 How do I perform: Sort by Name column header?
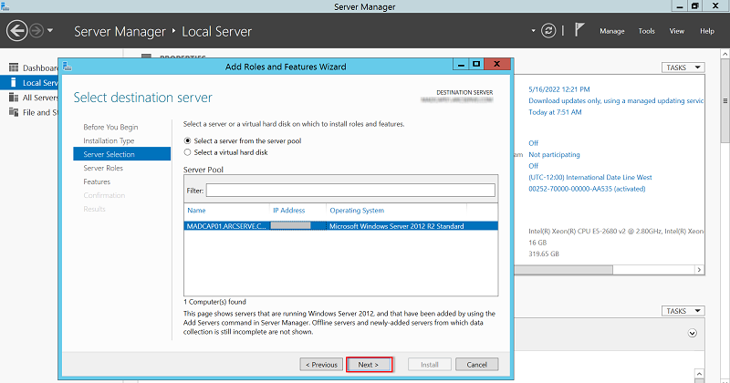click(196, 211)
